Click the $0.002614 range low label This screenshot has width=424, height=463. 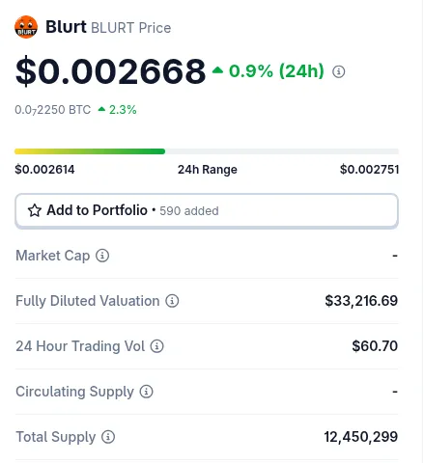pyautogui.click(x=44, y=170)
